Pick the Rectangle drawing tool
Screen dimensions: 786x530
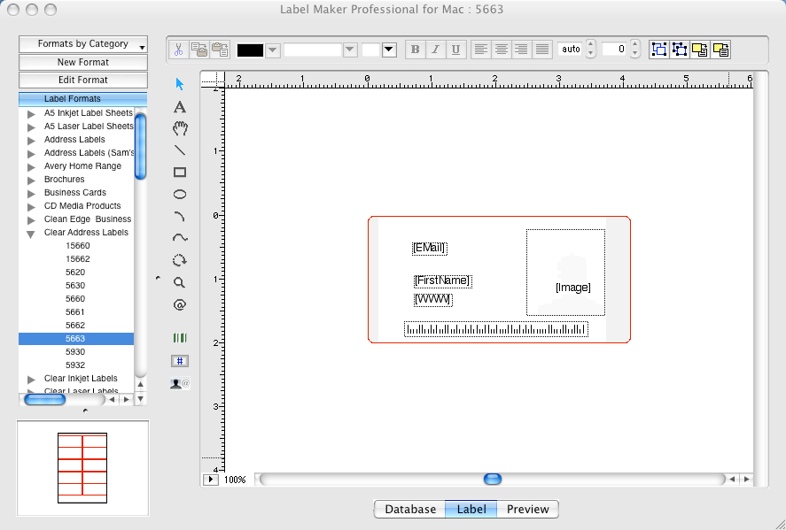point(179,172)
